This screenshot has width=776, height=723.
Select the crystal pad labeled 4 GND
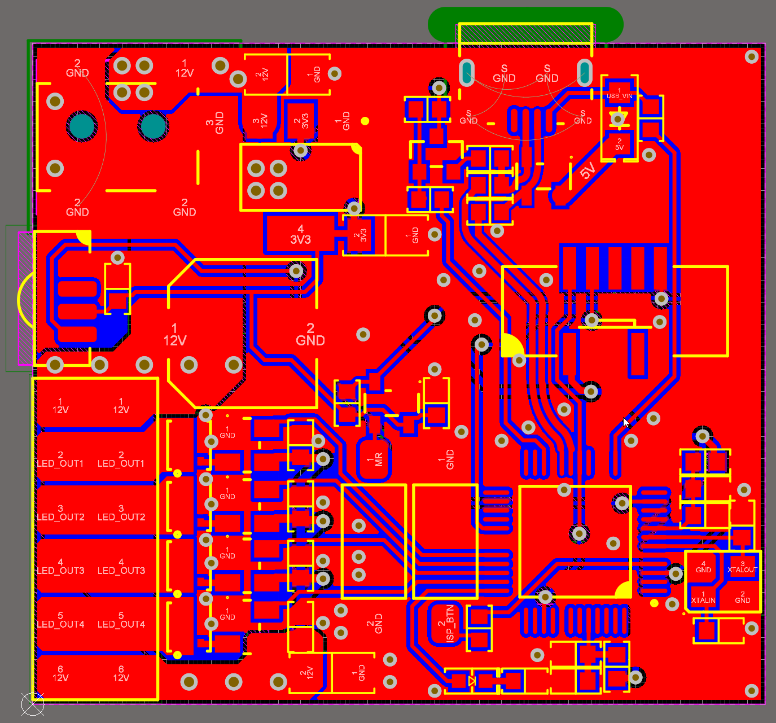click(x=703, y=567)
